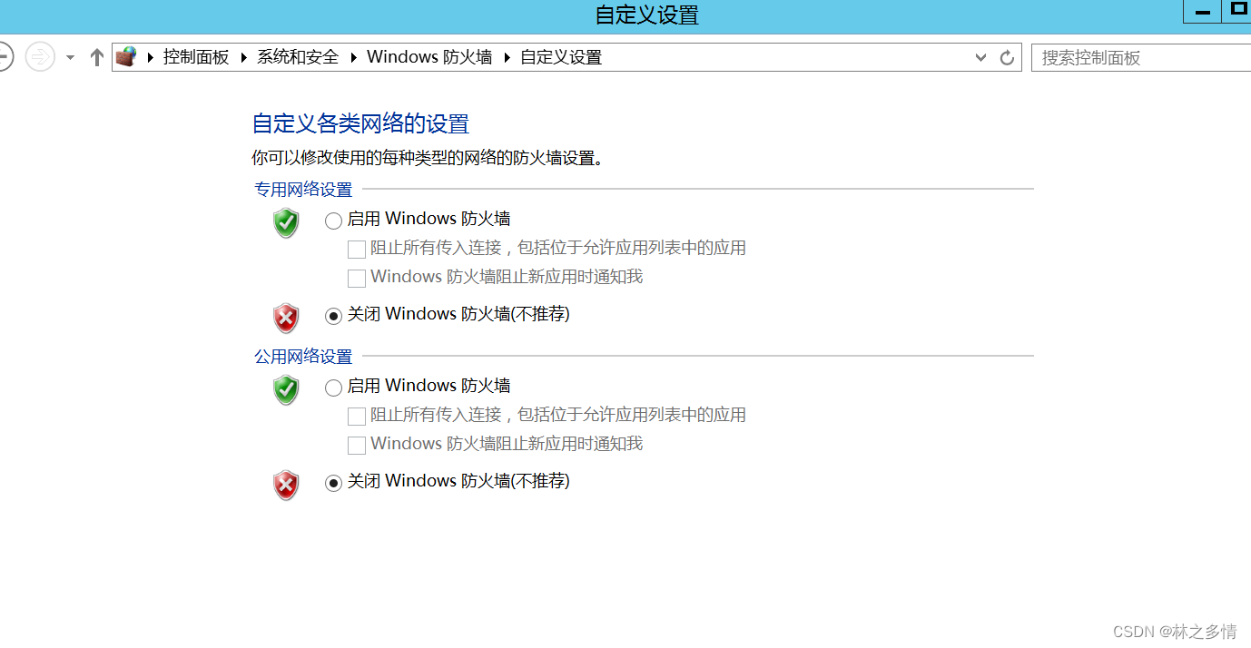Click red shield icon in 专用网络设置
The width and height of the screenshot is (1251, 648).
[x=286, y=318]
